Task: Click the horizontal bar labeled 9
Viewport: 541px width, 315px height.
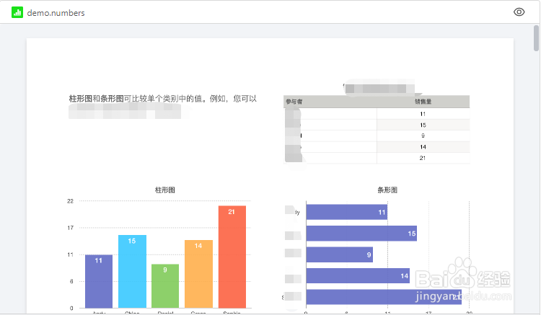Action: coord(339,254)
